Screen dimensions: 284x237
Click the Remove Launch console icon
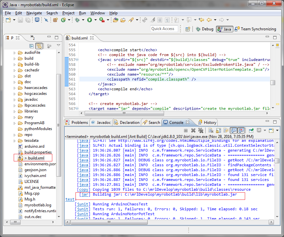point(193,130)
